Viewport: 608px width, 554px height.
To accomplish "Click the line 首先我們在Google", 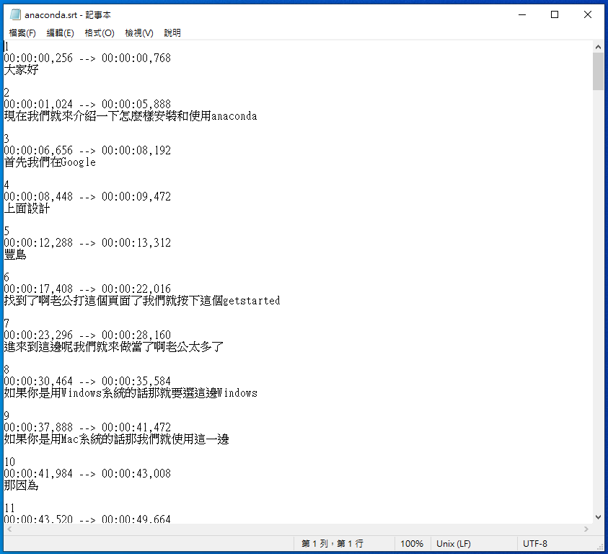I will (50, 162).
